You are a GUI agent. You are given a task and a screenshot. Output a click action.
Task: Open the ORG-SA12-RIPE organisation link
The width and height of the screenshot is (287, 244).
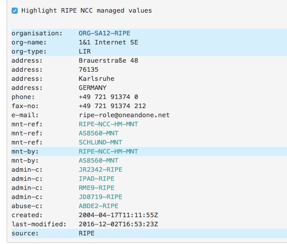[x=104, y=33]
